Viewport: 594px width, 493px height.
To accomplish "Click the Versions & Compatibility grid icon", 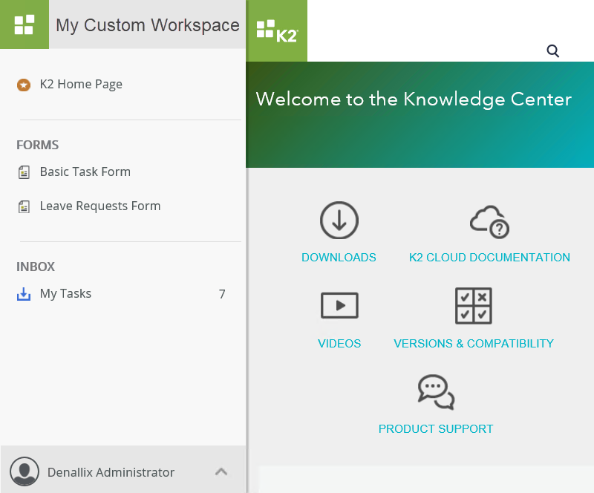I will [x=473, y=305].
